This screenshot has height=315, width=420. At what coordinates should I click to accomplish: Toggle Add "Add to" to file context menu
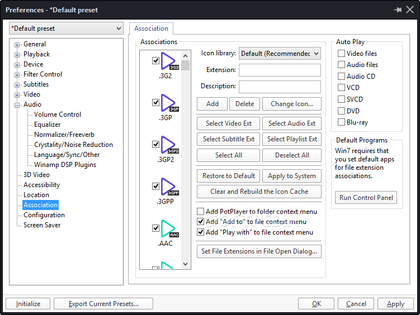tap(201, 222)
